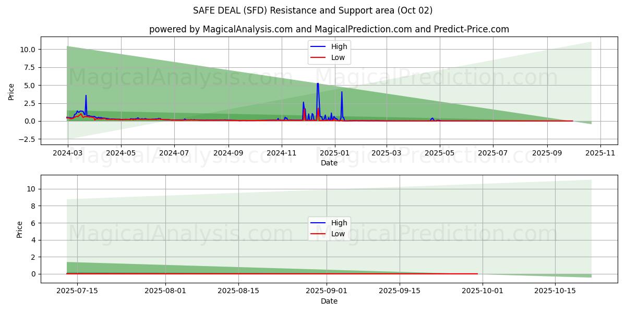
Task: Click the blue High line swatch in top legend
Action: [319, 47]
